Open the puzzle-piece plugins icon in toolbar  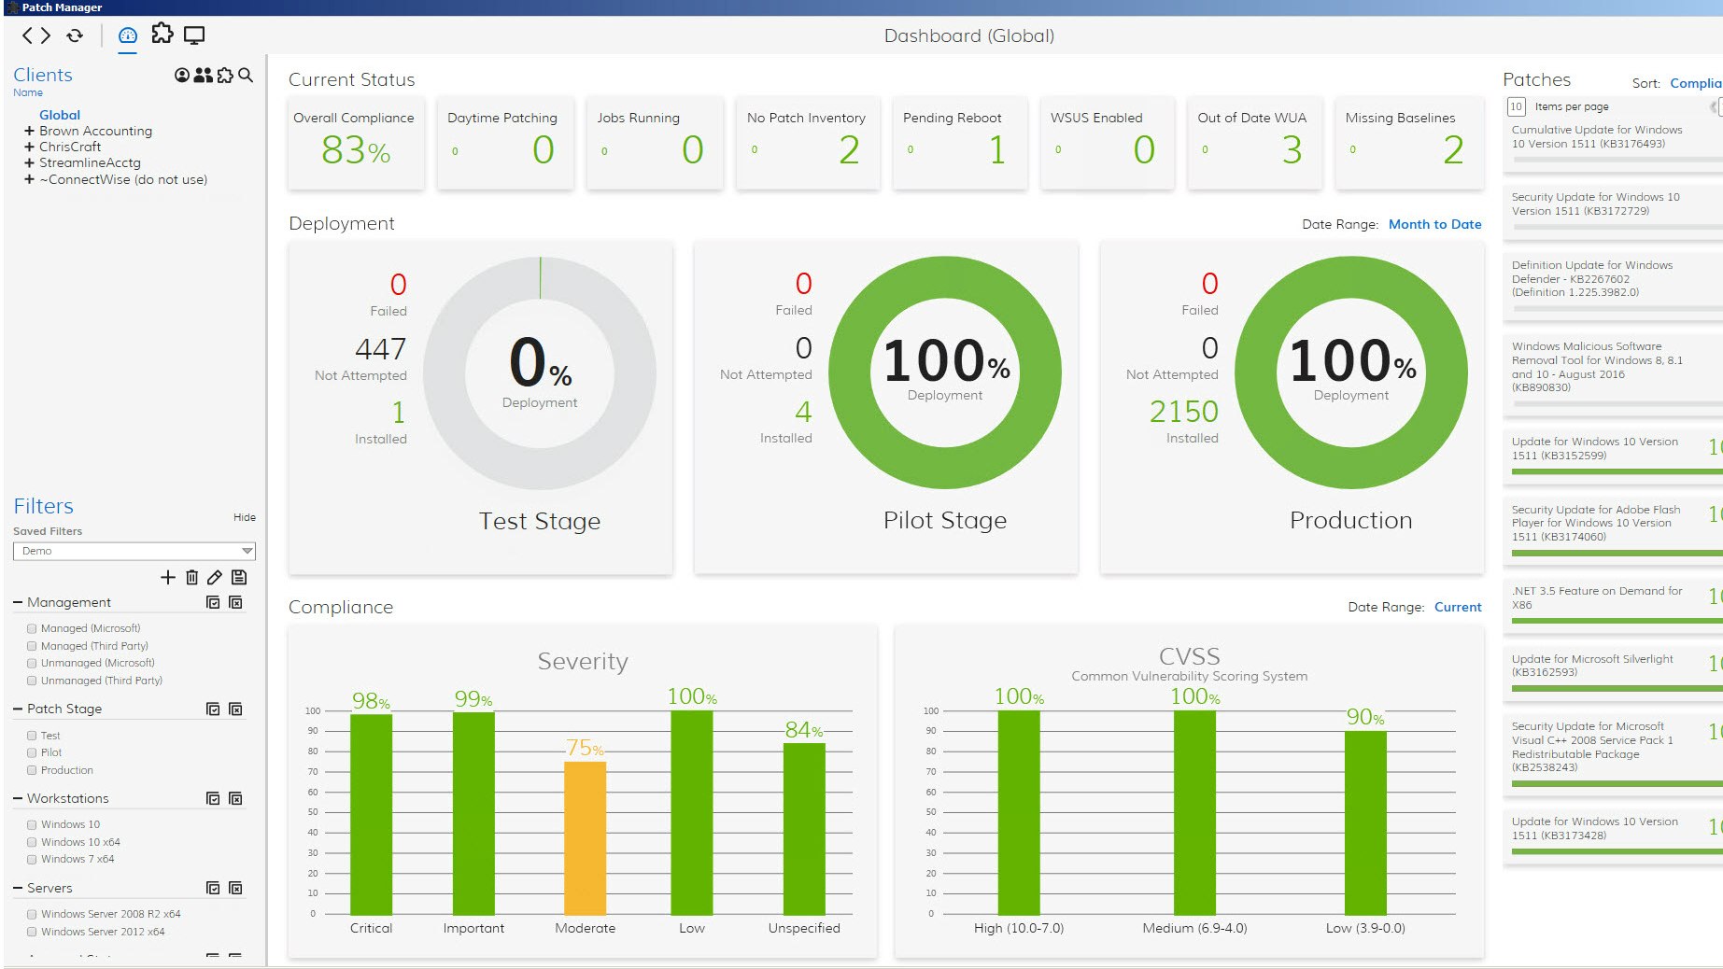tap(162, 35)
